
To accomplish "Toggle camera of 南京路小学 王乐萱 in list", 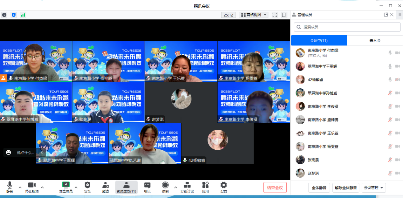I will 397,133.
